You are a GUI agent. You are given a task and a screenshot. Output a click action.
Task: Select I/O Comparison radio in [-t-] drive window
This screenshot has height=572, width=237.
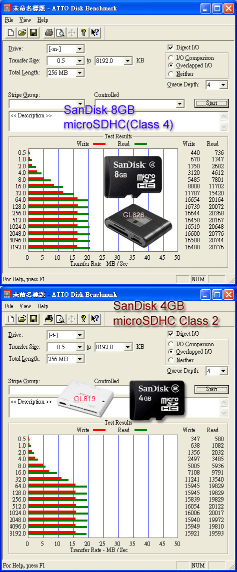coord(170,344)
